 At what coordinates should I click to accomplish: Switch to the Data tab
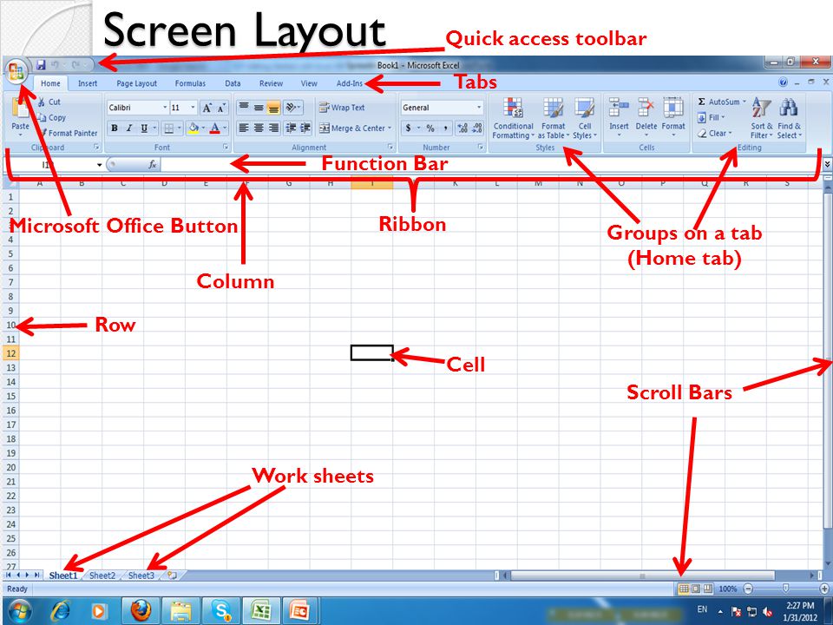(x=233, y=83)
